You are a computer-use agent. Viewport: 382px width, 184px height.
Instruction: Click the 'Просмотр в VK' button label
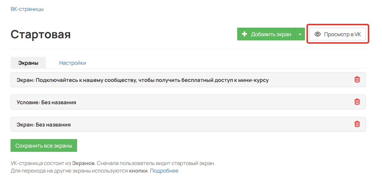pyautogui.click(x=343, y=34)
